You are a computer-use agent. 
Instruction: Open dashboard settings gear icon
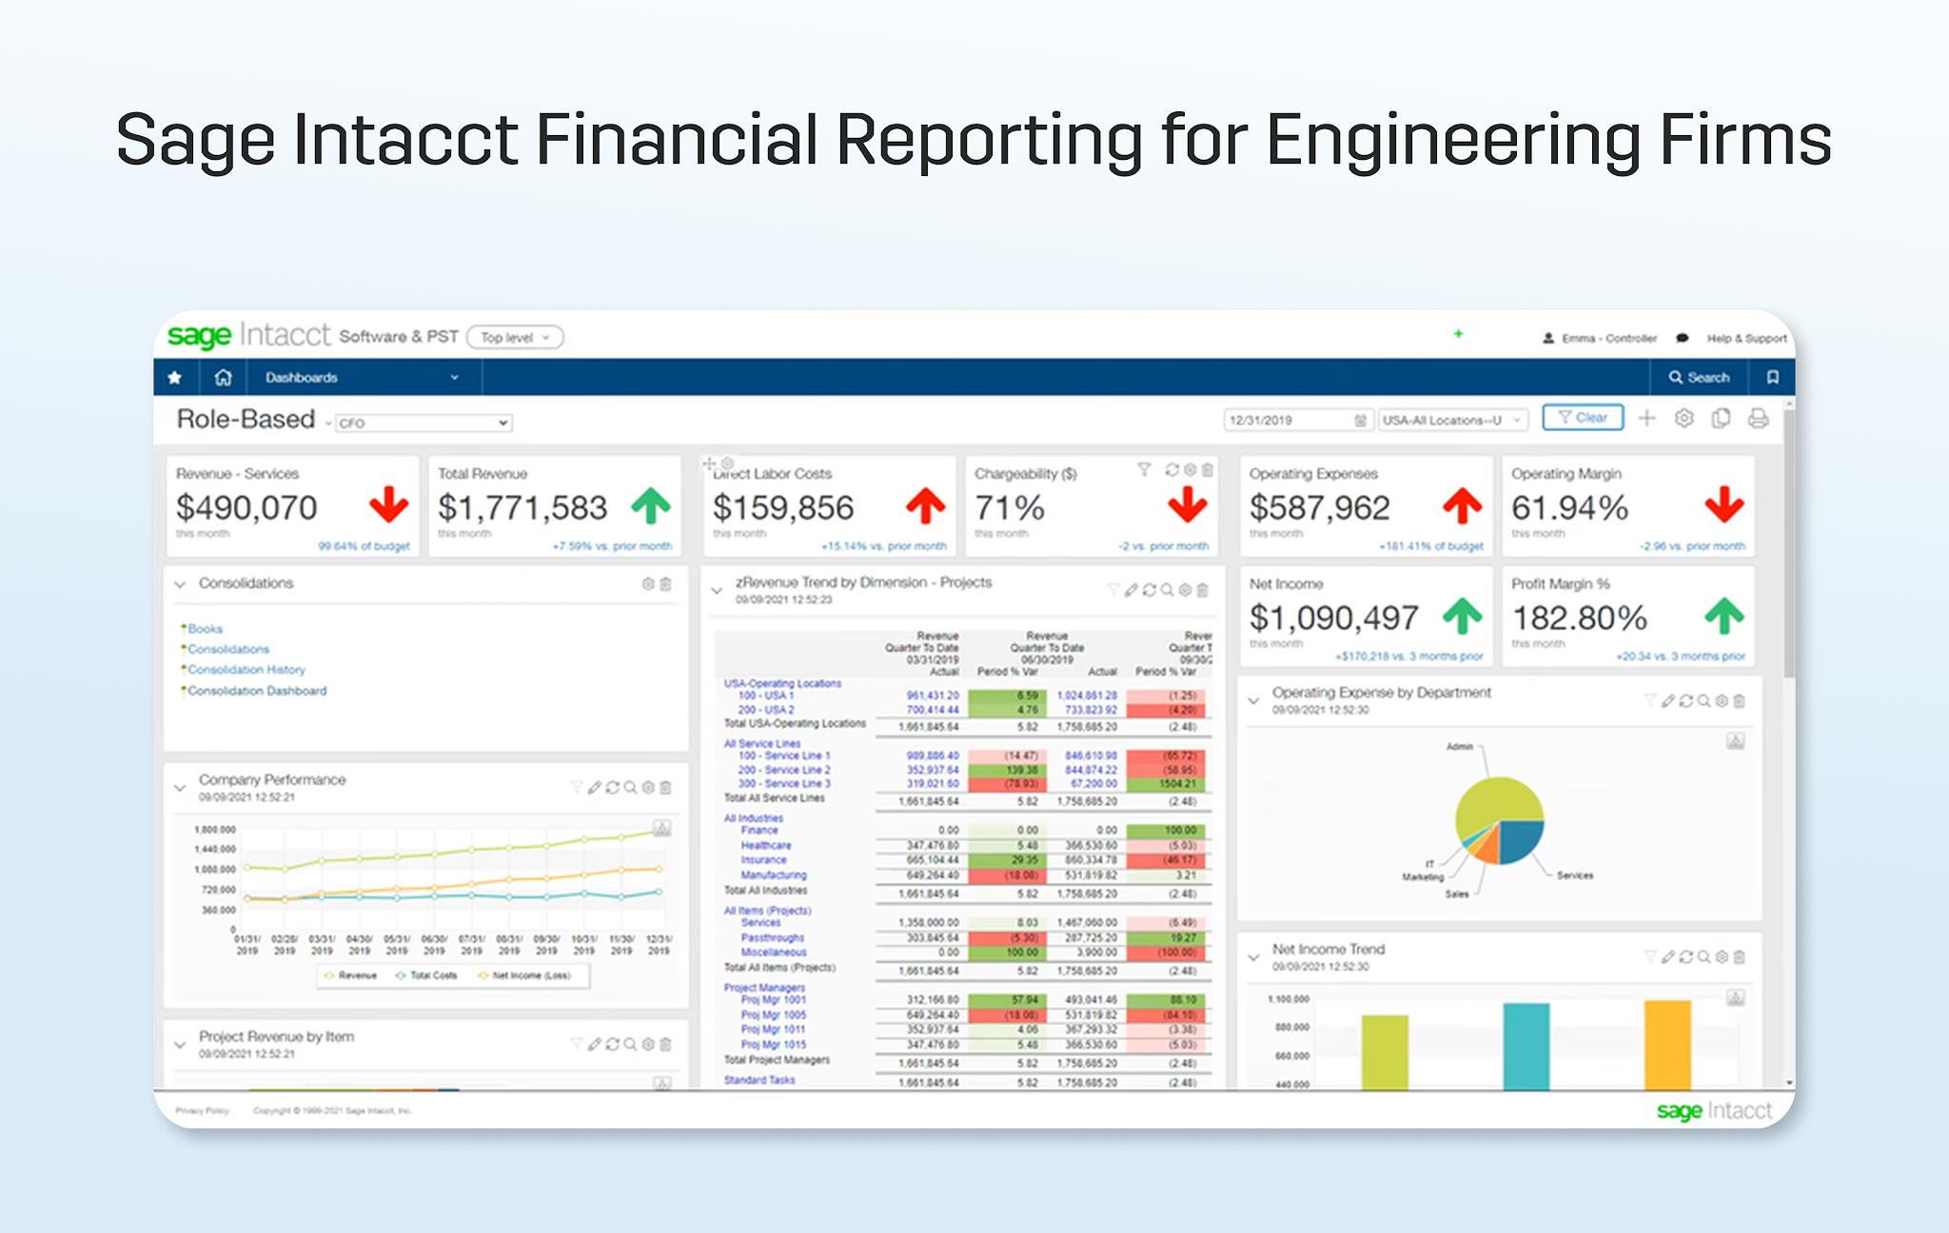tap(1683, 419)
